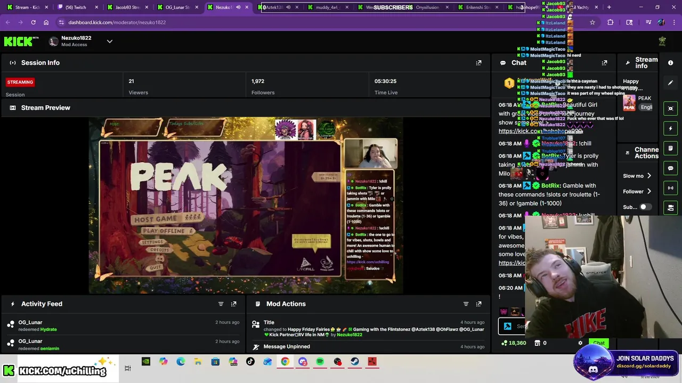Viewport: 682px width, 383px height.
Task: Open the chat settings gear
Action: tap(580, 343)
